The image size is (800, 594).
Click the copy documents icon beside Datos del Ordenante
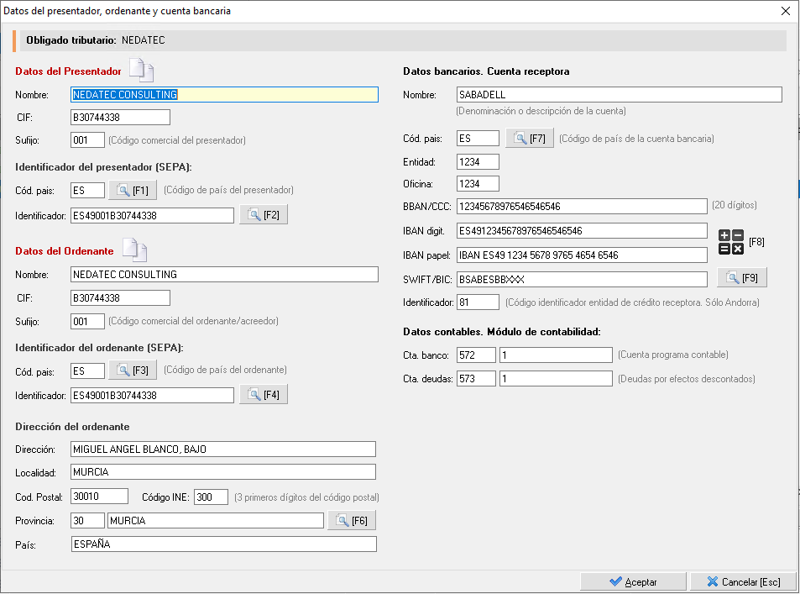click(134, 250)
